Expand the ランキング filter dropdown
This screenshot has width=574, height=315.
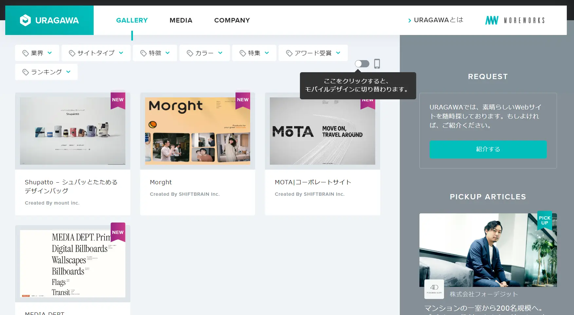click(46, 72)
